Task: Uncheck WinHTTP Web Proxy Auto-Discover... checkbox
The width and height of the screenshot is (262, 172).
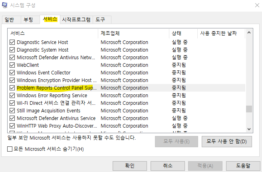Action: [x=12, y=126]
